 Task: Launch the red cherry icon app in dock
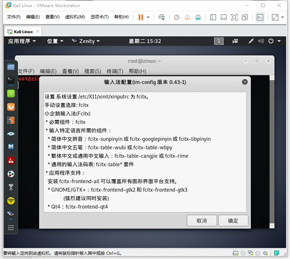coord(11,160)
